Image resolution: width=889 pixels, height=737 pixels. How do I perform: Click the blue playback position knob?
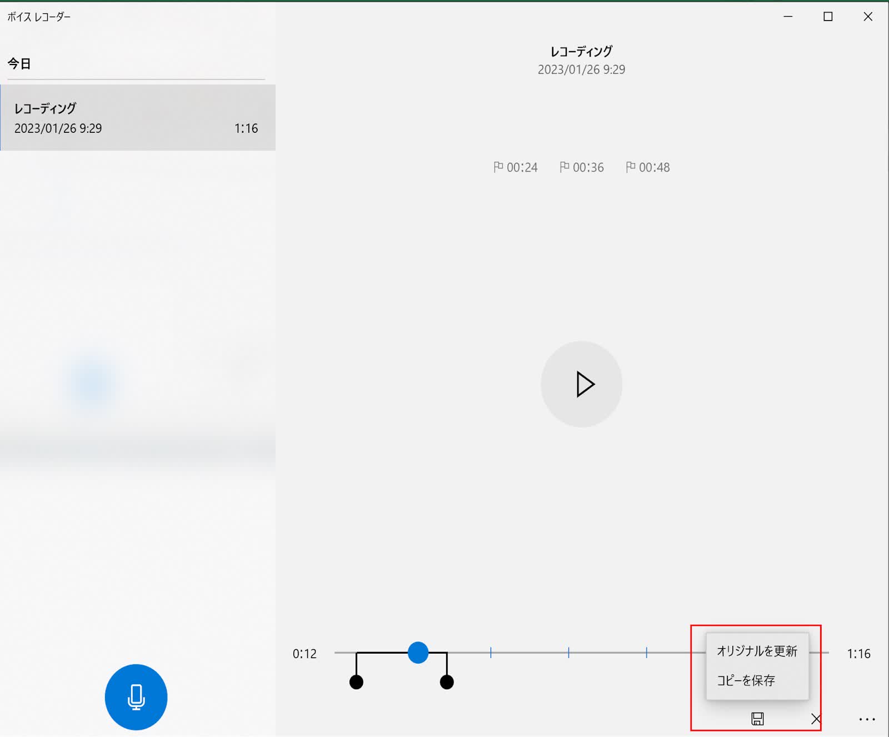coord(418,653)
